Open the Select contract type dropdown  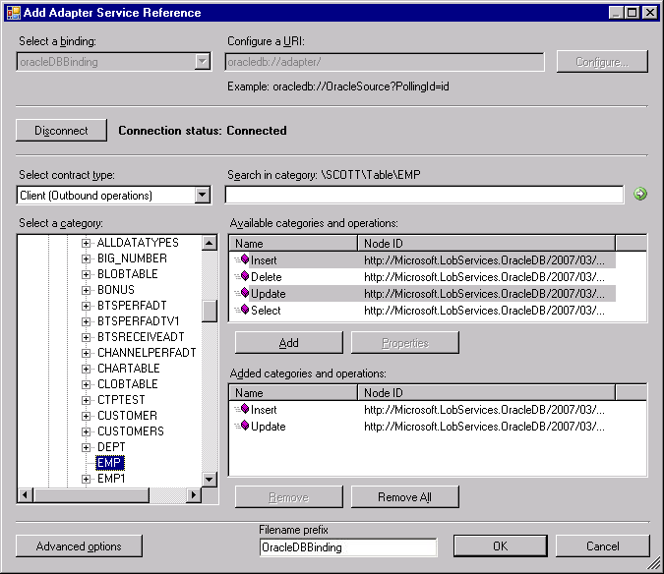pyautogui.click(x=203, y=195)
